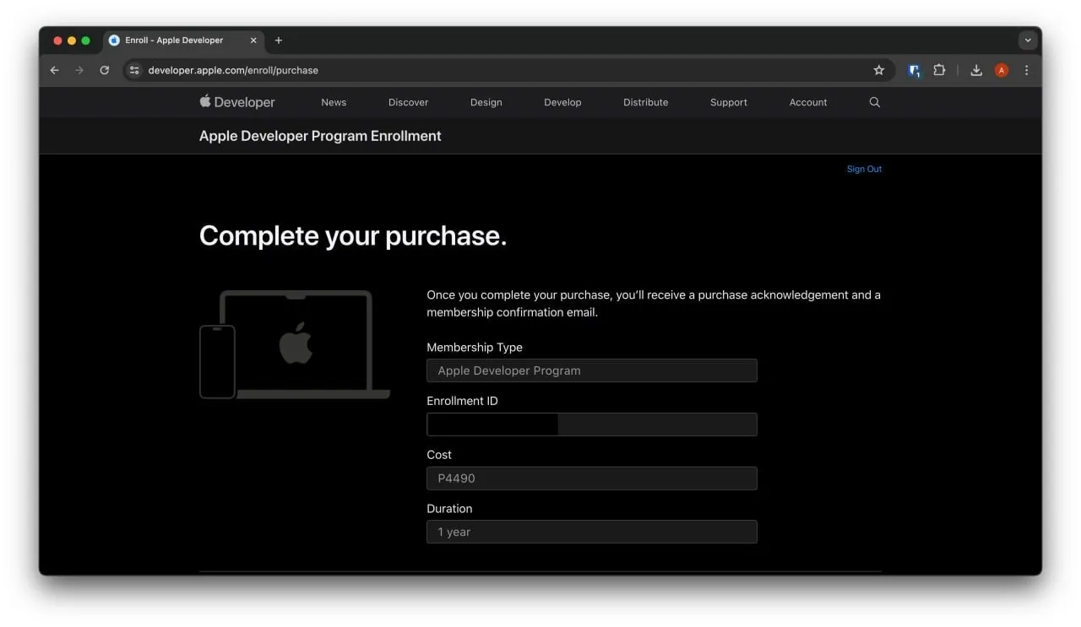Click the green fullscreen window button
Screen dimensions: 1081x627
pyautogui.click(x=85, y=41)
